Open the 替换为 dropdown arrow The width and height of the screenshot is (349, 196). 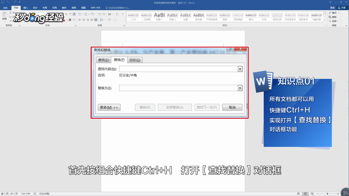[240, 88]
